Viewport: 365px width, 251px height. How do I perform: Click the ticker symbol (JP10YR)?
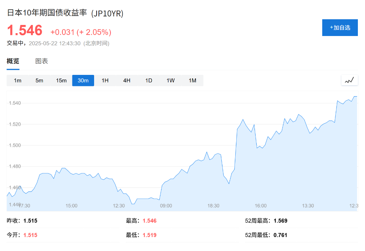click(107, 14)
